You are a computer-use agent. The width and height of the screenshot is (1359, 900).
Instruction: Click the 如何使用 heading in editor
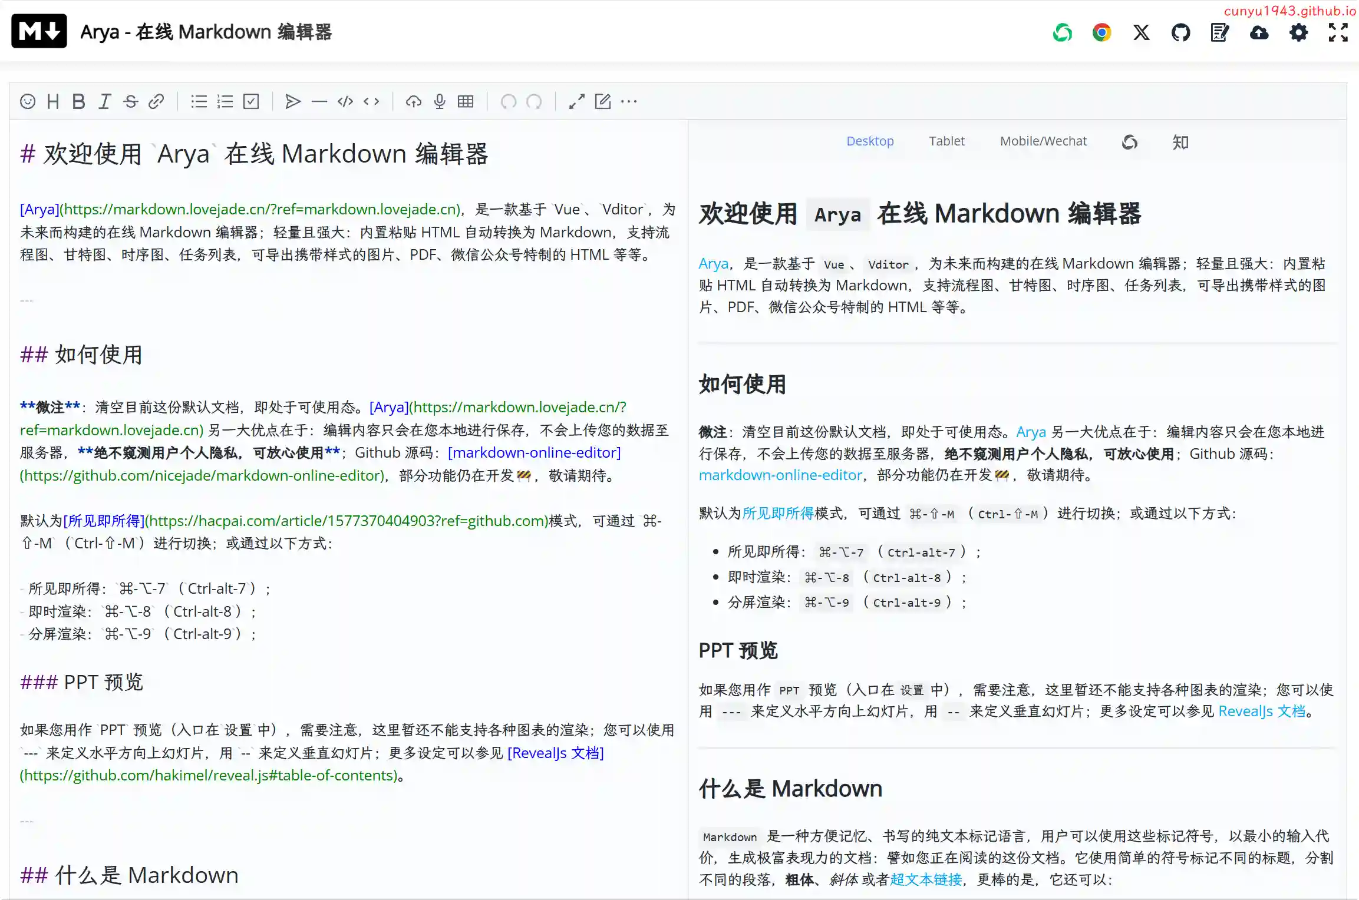(98, 355)
